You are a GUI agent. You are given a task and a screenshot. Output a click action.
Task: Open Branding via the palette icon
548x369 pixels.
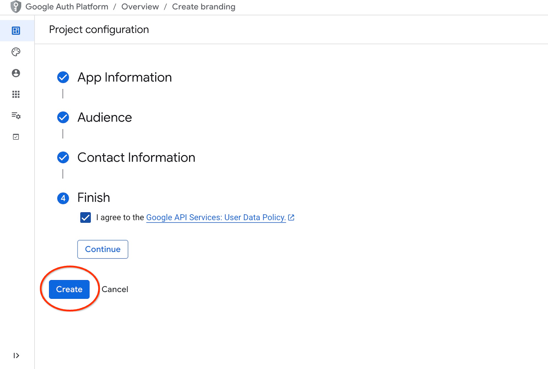click(16, 52)
